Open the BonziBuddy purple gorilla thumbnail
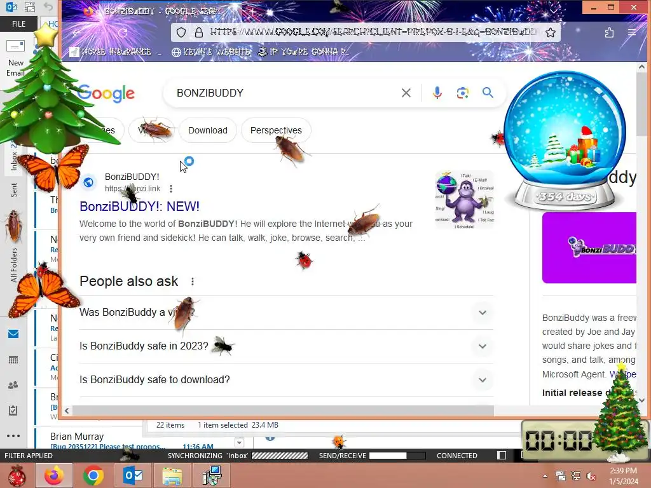Image resolution: width=651 pixels, height=488 pixels. (464, 200)
